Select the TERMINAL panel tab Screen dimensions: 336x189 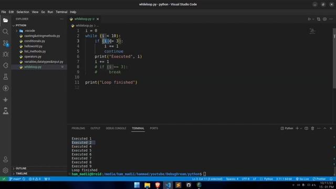coord(138,128)
